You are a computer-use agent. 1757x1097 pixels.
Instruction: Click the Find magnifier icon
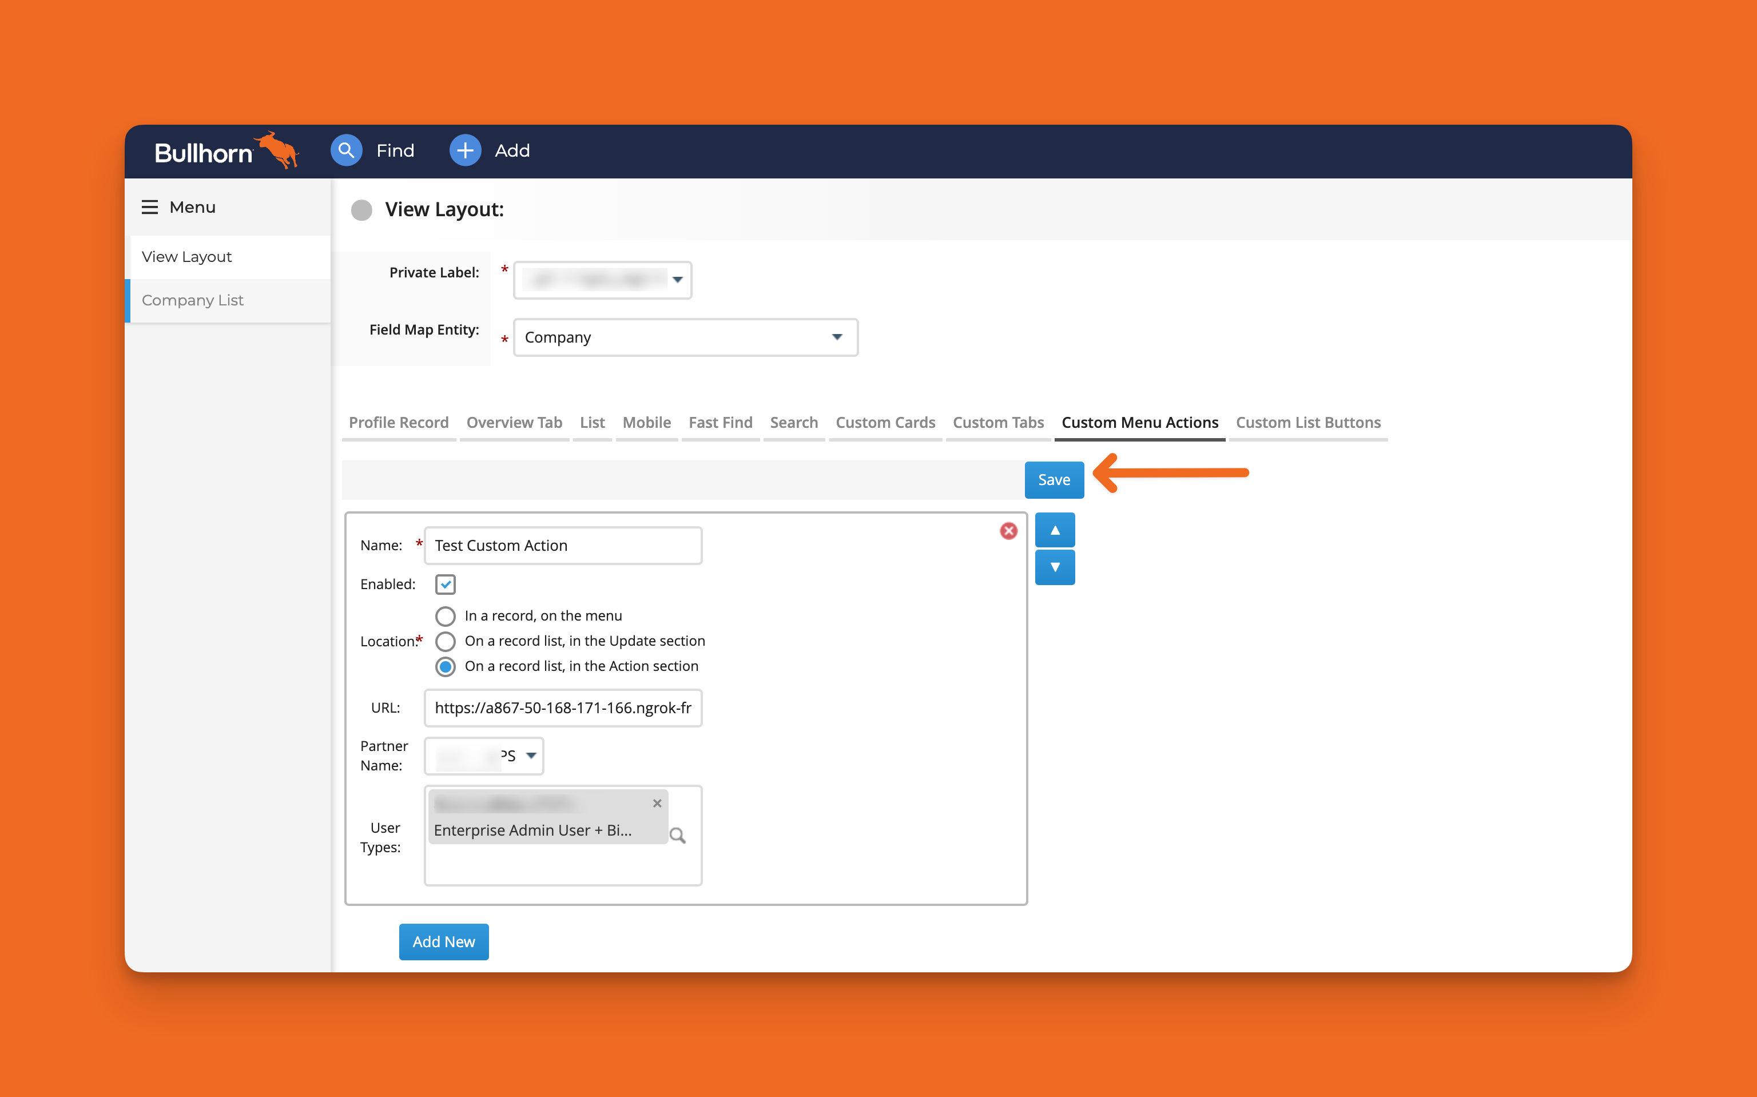point(346,150)
